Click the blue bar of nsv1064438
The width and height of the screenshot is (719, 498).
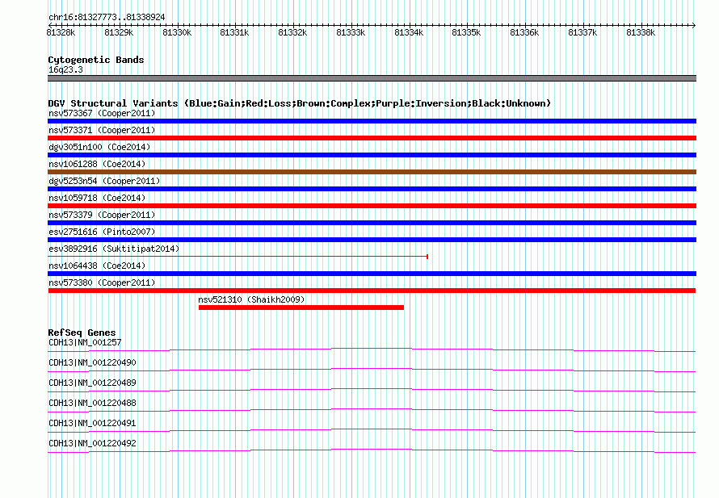tap(372, 274)
